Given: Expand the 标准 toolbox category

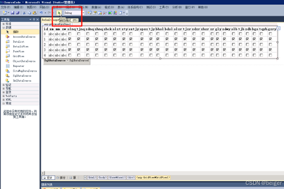Looking at the screenshot, I should click(4, 24).
